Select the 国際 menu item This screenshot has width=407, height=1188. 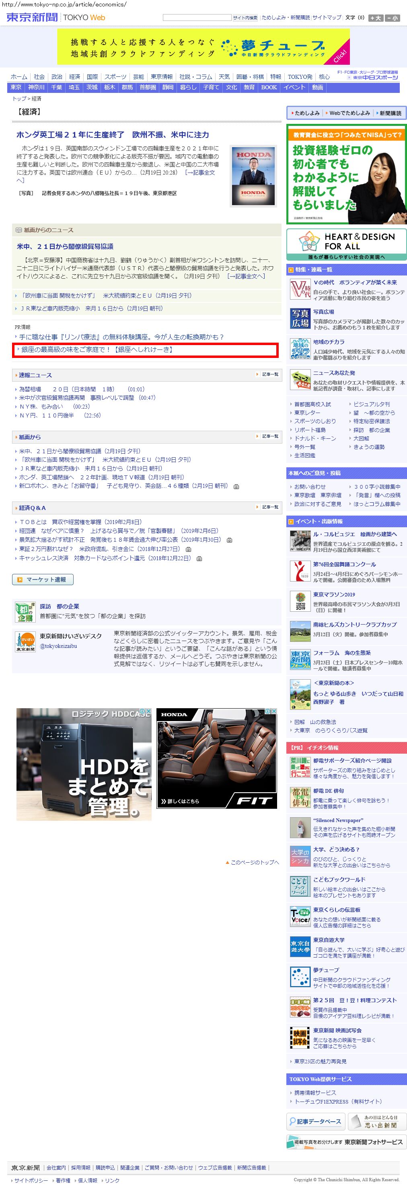pos(92,76)
